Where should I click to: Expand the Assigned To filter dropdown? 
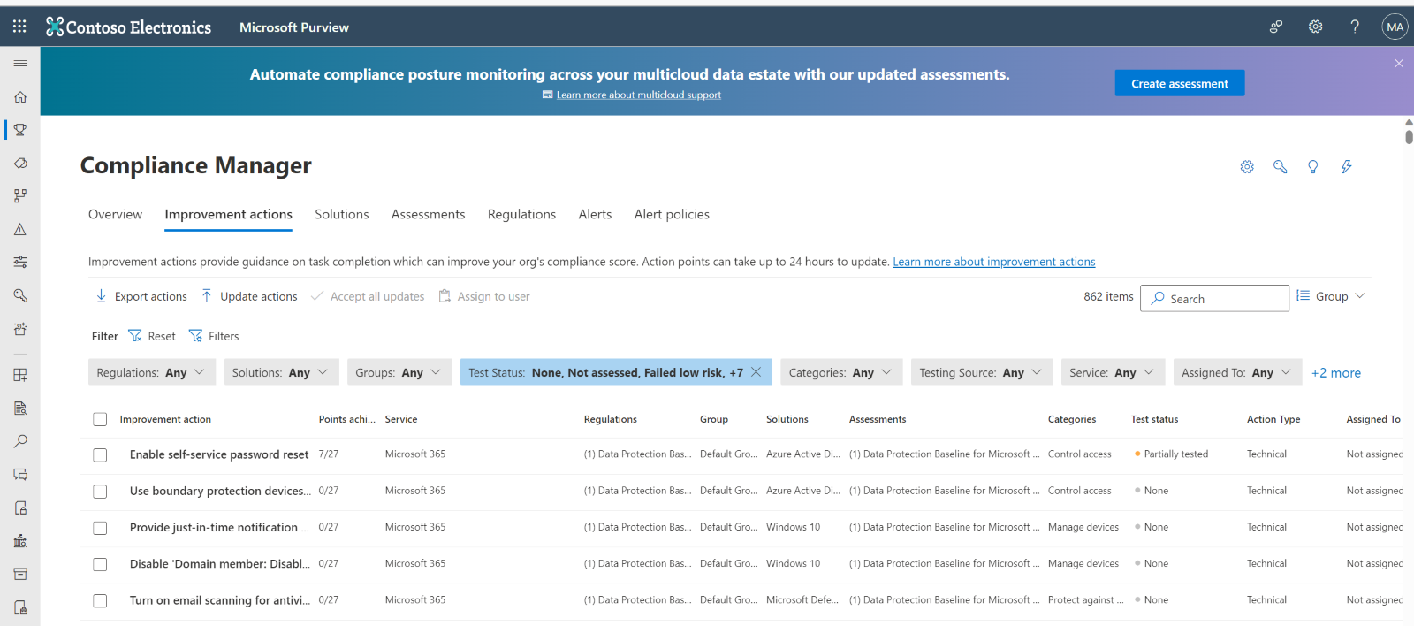1237,372
